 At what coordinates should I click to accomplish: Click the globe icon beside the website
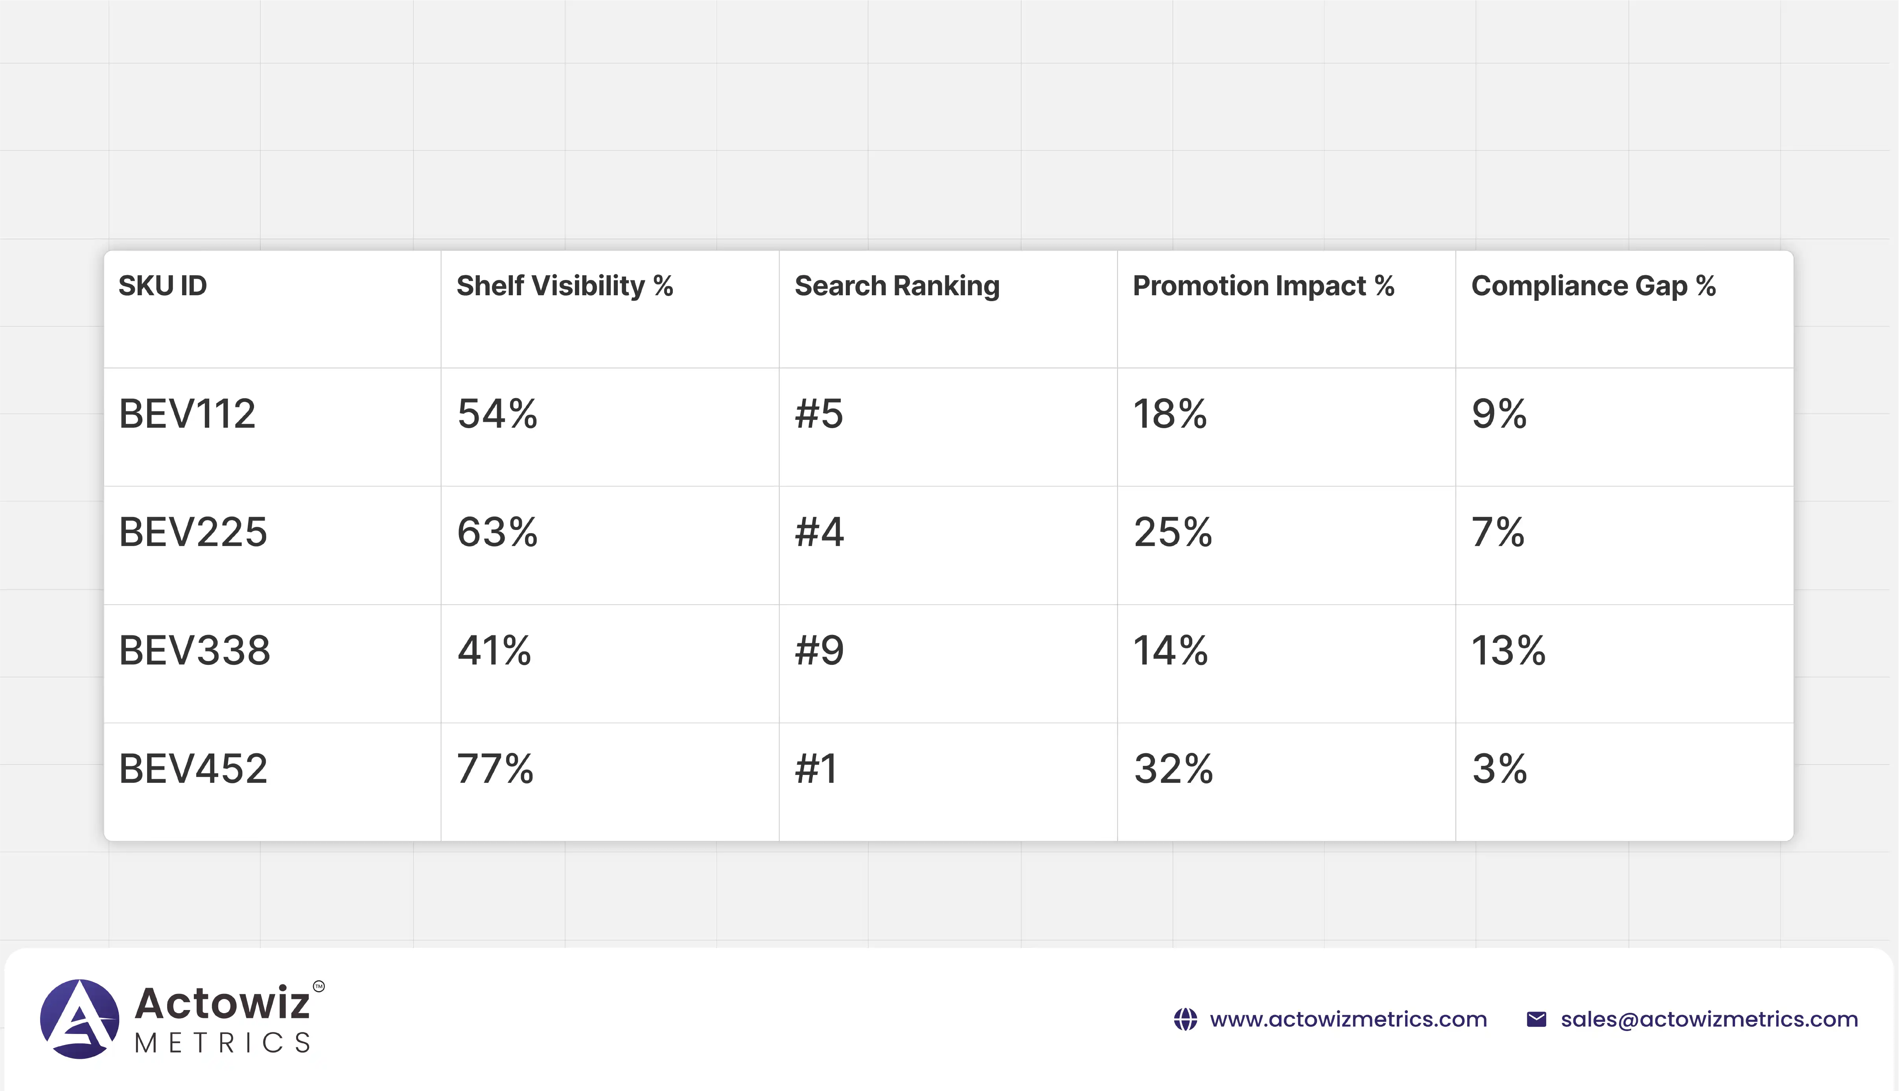click(x=1185, y=1019)
